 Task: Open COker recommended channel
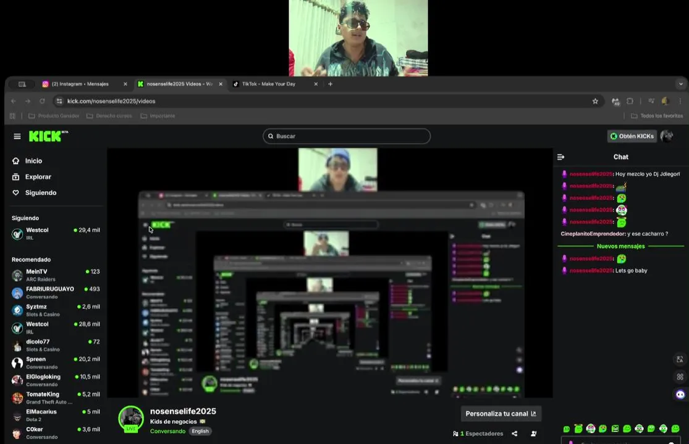[56, 433]
